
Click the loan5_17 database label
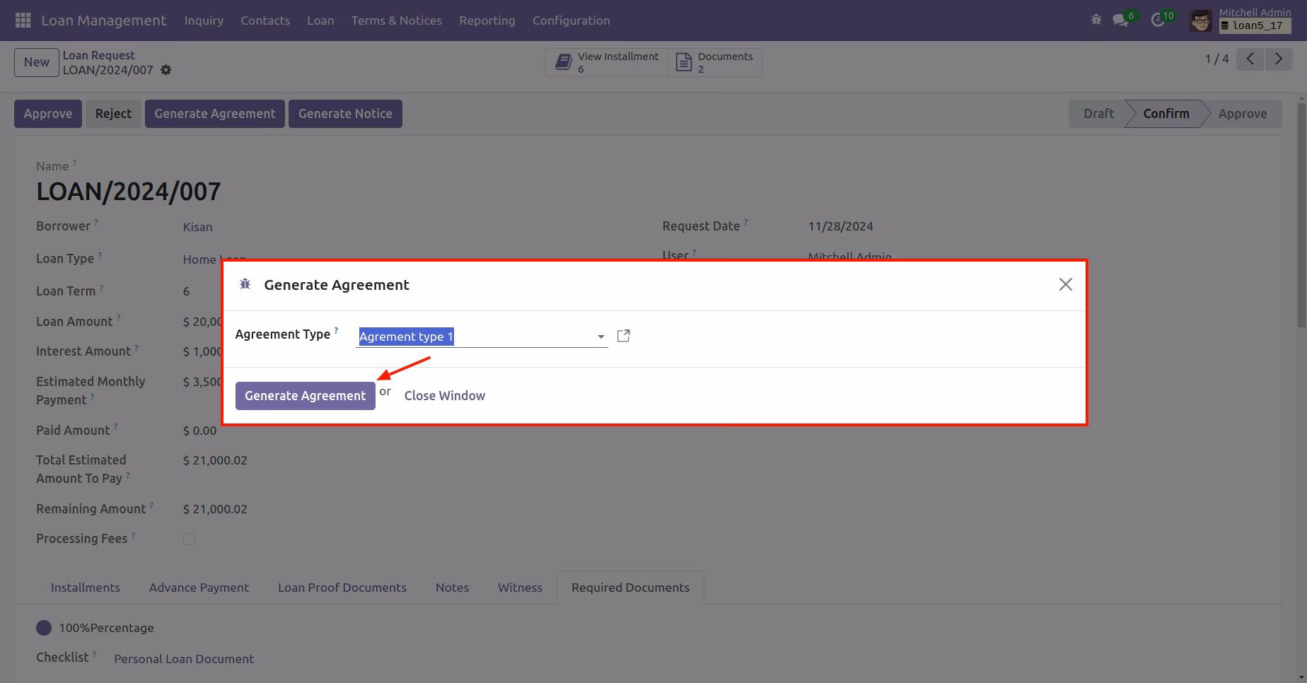pyautogui.click(x=1255, y=25)
